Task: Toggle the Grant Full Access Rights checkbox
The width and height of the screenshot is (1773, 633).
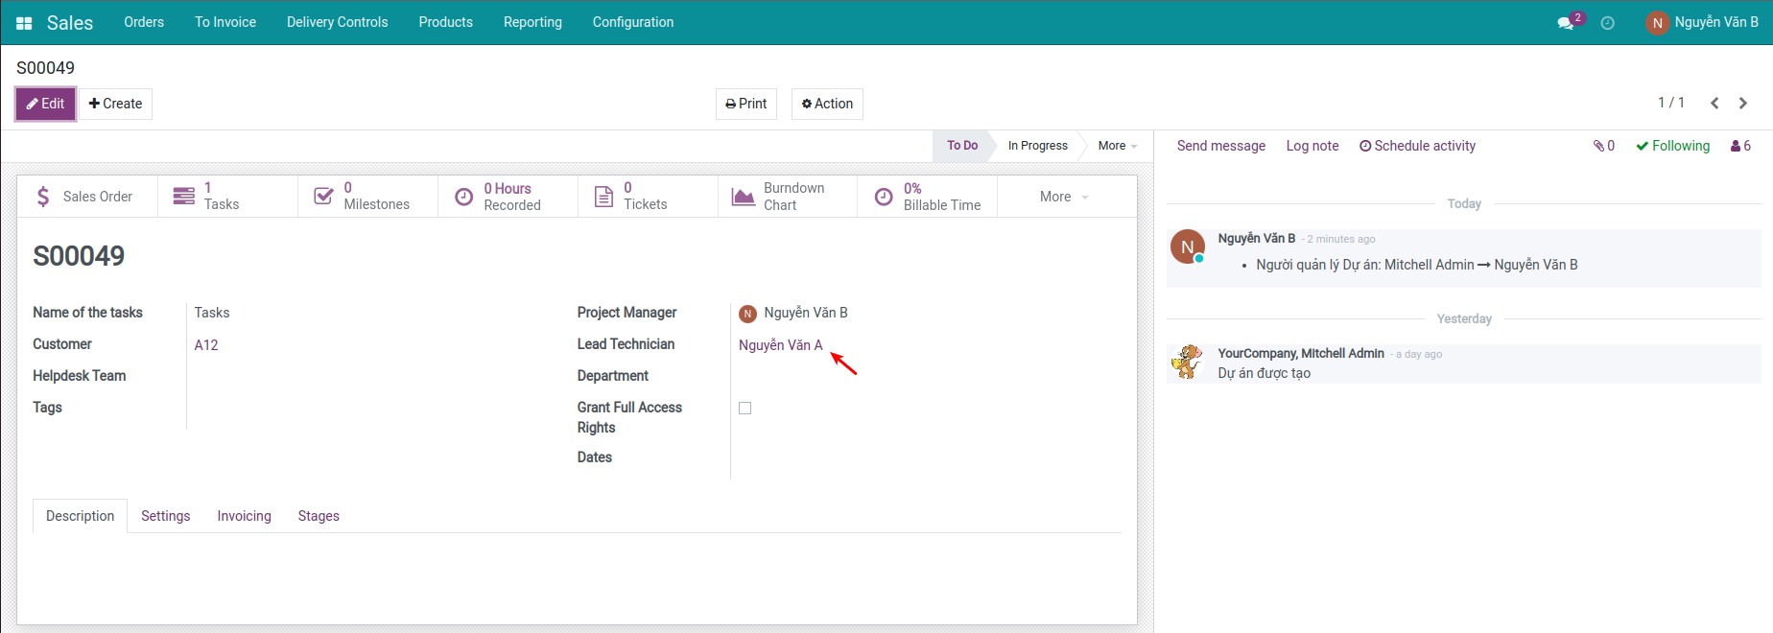Action: pyautogui.click(x=745, y=409)
